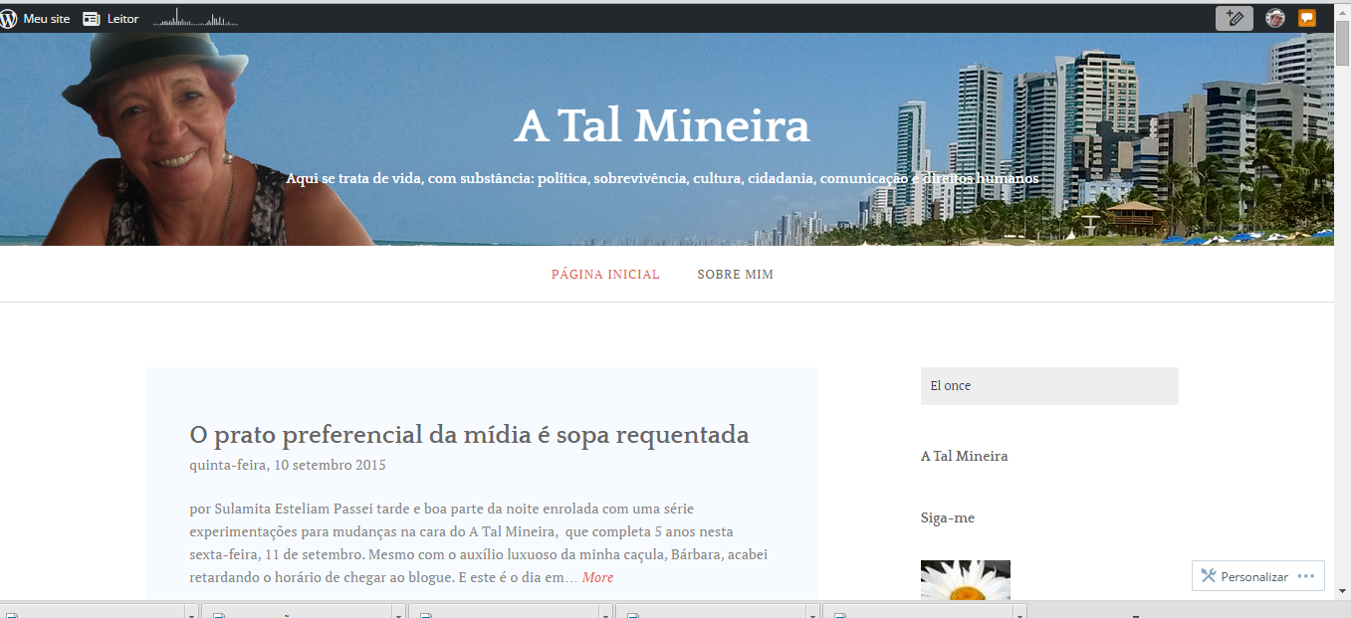Click the "A Tal Mineira" header title
The width and height of the screenshot is (1351, 618).
tap(662, 125)
